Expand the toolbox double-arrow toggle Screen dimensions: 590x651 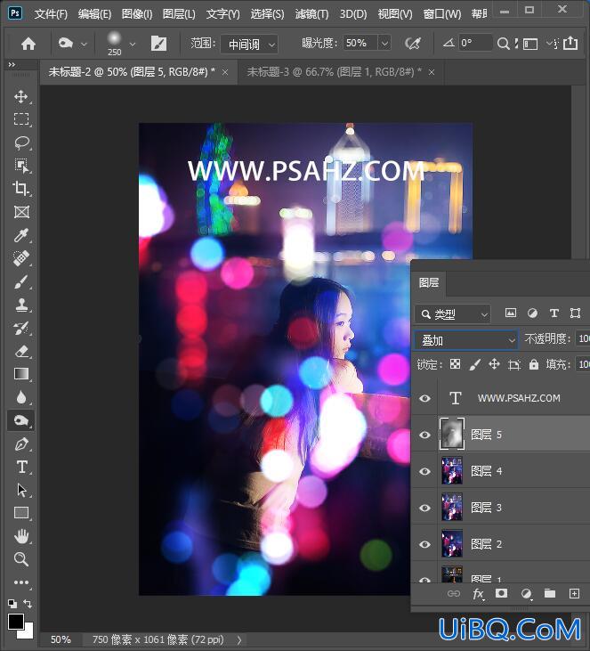coord(12,64)
